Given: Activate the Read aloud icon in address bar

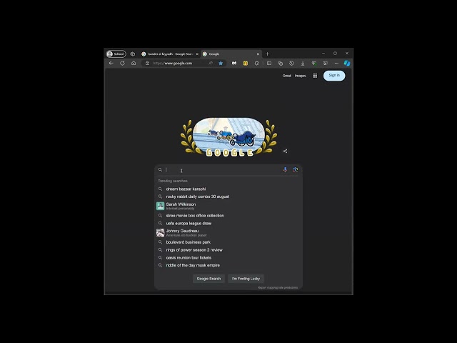Looking at the screenshot, I should [211, 64].
